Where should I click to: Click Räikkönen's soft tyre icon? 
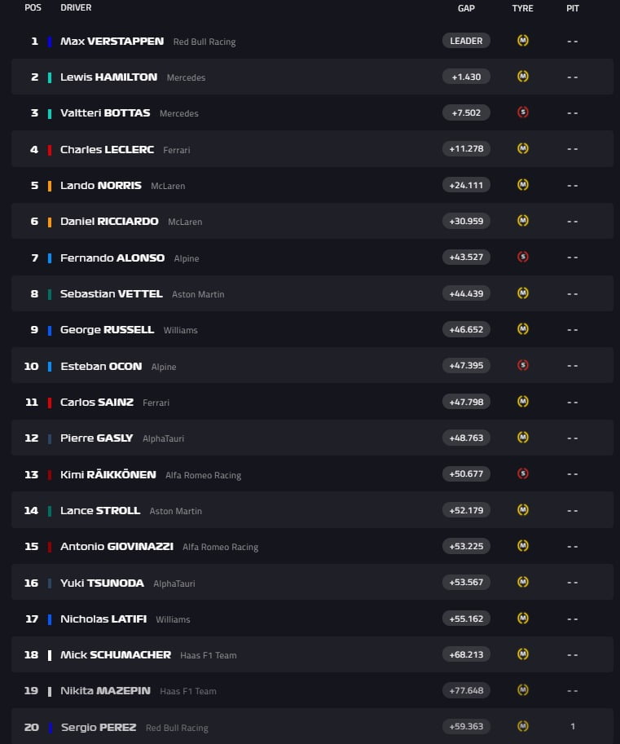[522, 473]
